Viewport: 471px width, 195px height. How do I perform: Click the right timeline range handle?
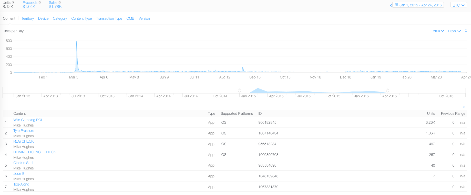coord(387,90)
